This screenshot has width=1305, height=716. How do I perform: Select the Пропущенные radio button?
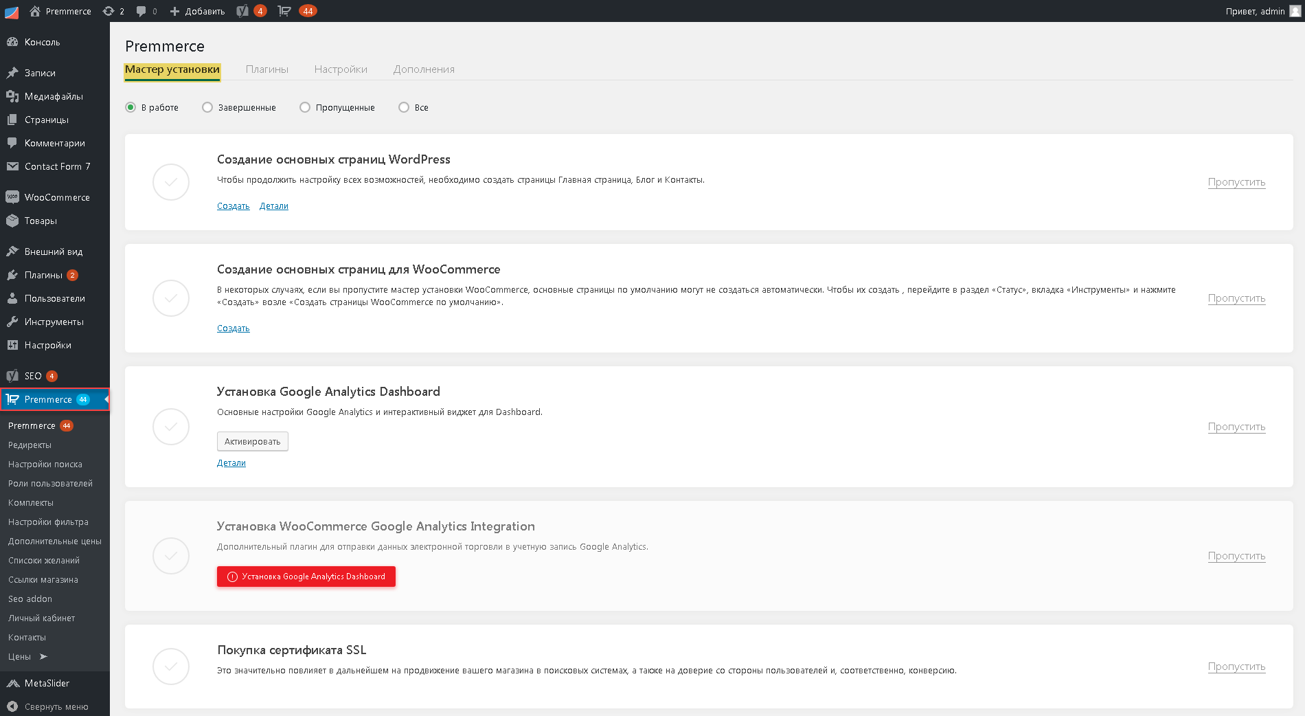click(x=305, y=107)
